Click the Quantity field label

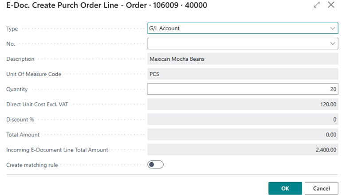(17, 90)
